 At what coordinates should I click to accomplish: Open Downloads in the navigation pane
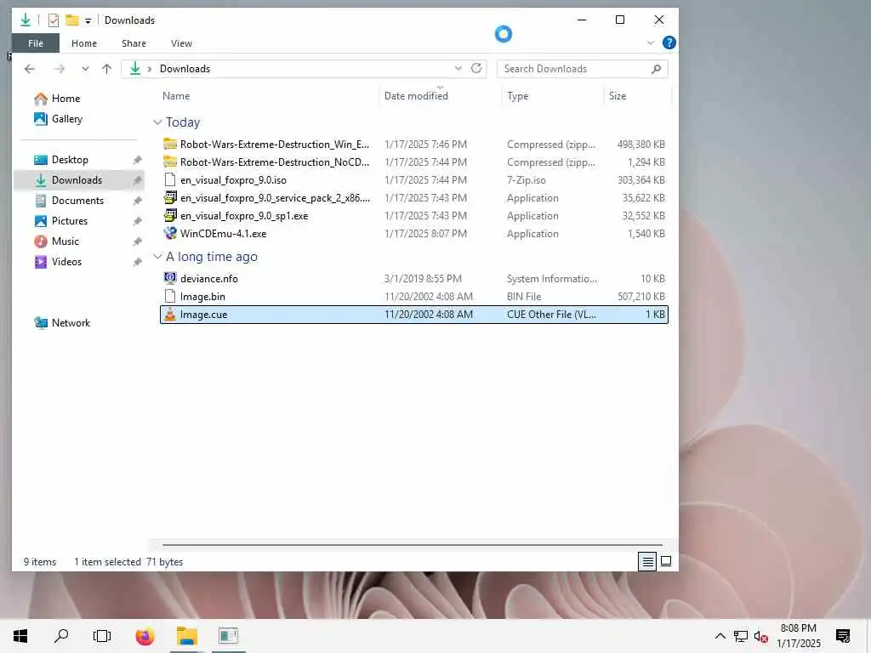point(77,180)
